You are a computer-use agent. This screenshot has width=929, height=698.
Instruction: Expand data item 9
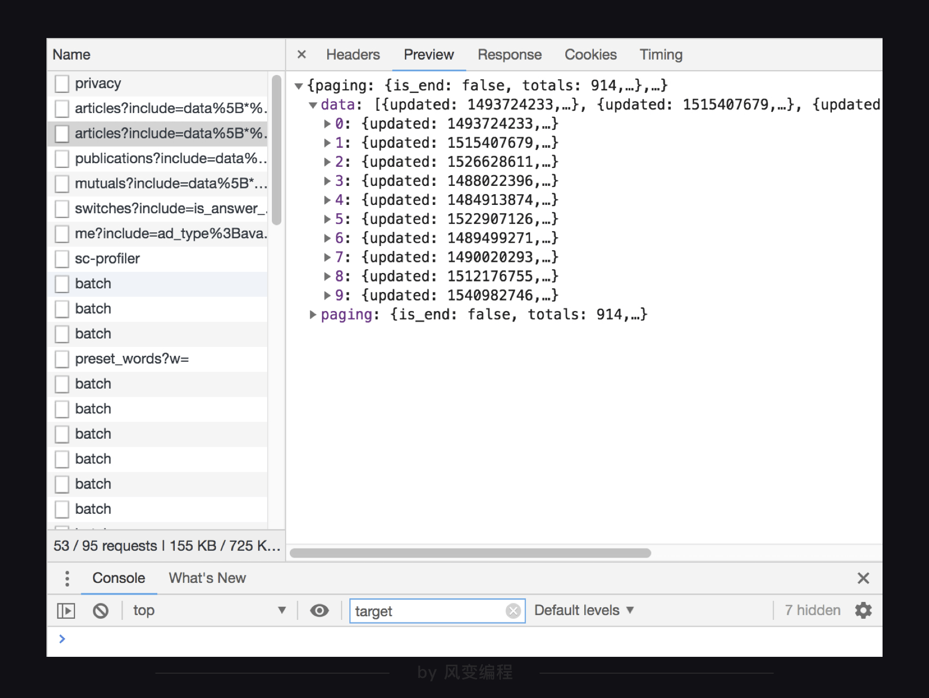pos(327,296)
